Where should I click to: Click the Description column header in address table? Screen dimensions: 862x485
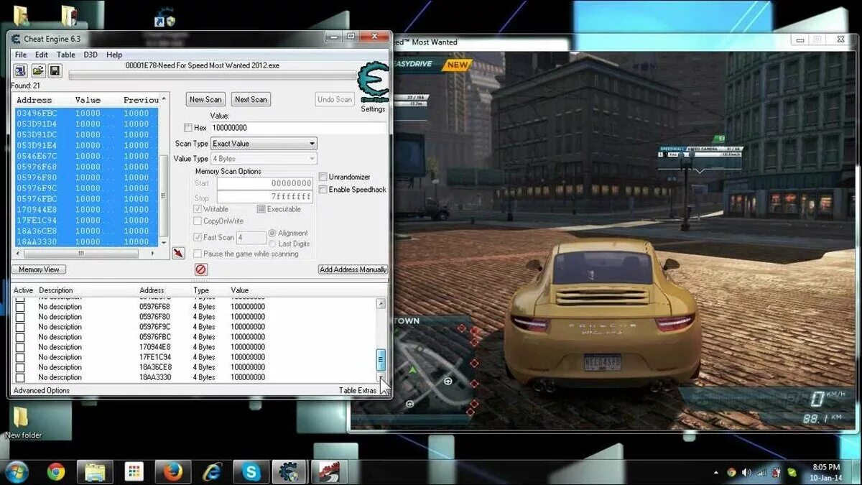pos(56,290)
